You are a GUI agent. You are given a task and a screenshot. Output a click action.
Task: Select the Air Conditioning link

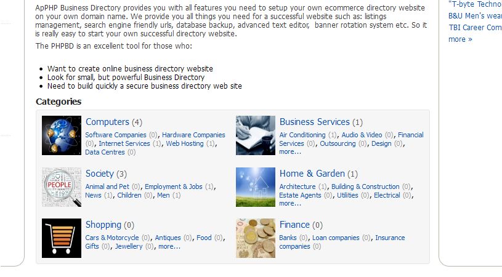tap(302, 135)
